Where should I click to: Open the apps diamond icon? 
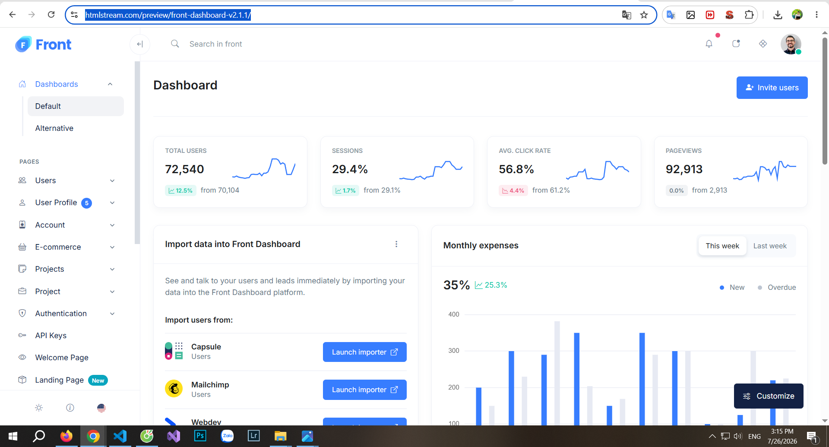(x=763, y=44)
